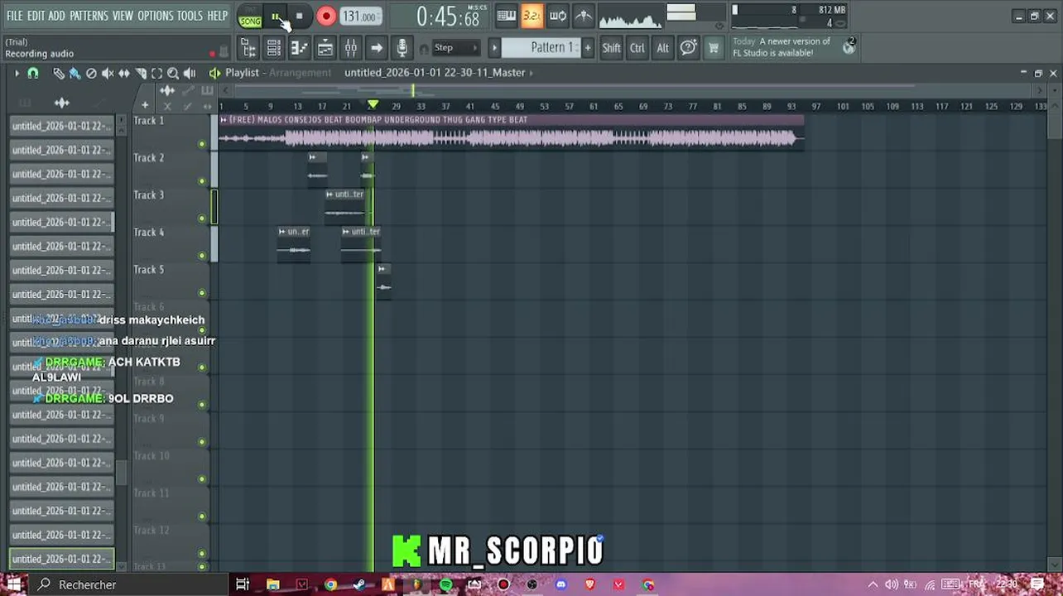Mute Track 2 with its green dot
The width and height of the screenshot is (1063, 596).
pos(201,181)
